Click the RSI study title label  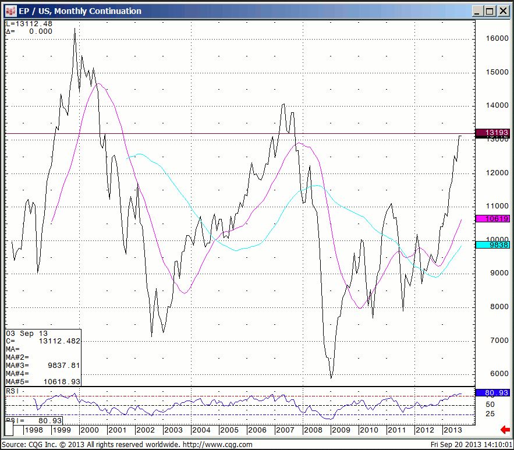point(12,392)
